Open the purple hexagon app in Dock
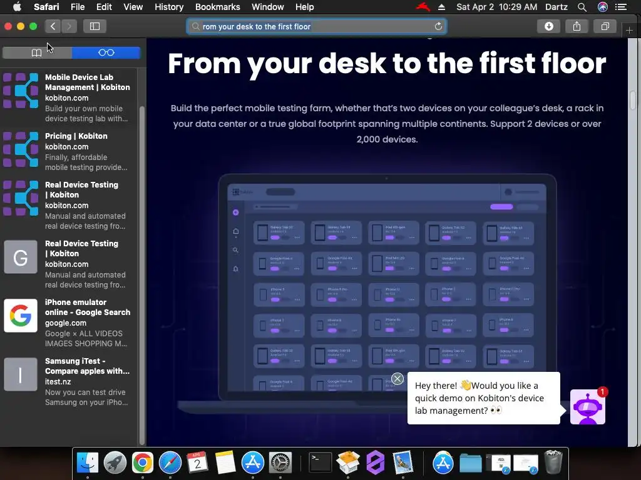Image resolution: width=641 pixels, height=480 pixels. tap(376, 462)
